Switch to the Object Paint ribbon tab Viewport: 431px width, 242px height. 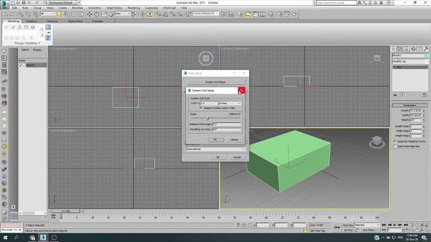tap(75, 21)
